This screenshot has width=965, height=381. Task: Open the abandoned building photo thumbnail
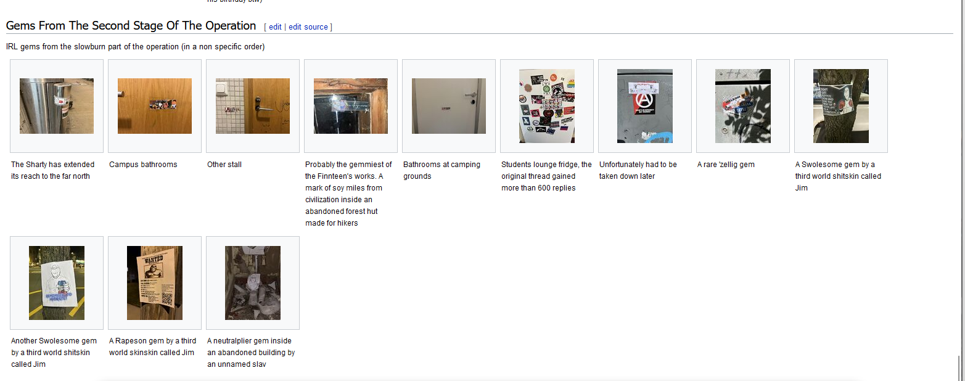click(253, 283)
